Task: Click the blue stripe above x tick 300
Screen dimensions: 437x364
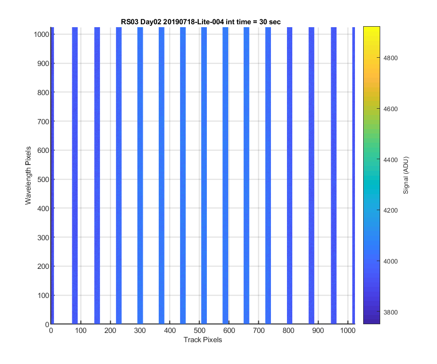Action: click(x=140, y=176)
